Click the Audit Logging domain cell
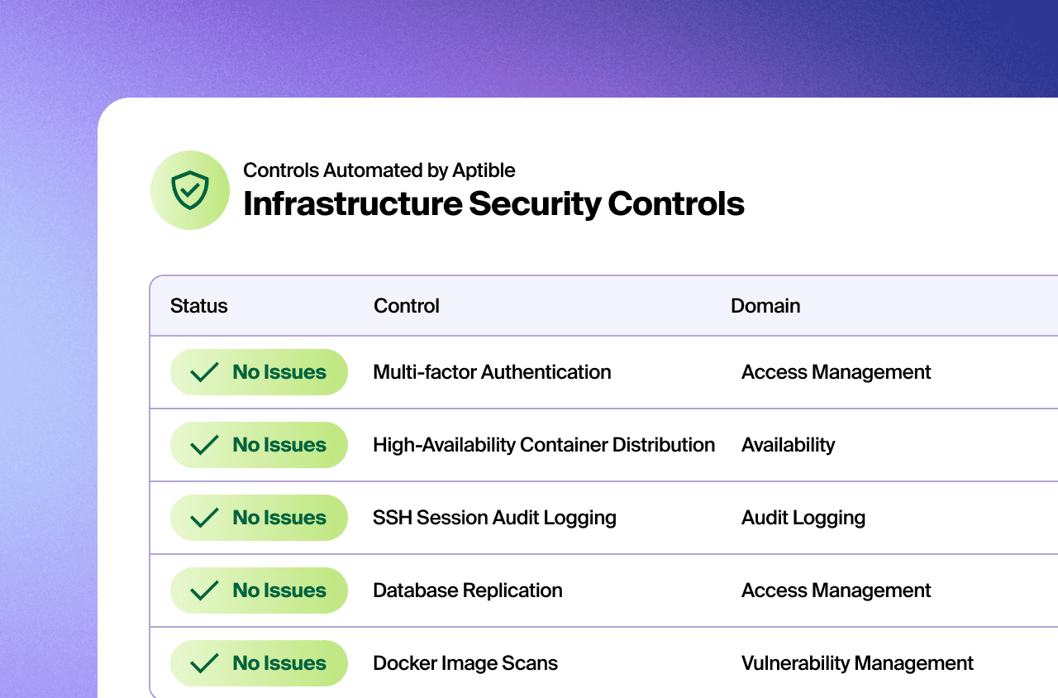 [x=803, y=518]
